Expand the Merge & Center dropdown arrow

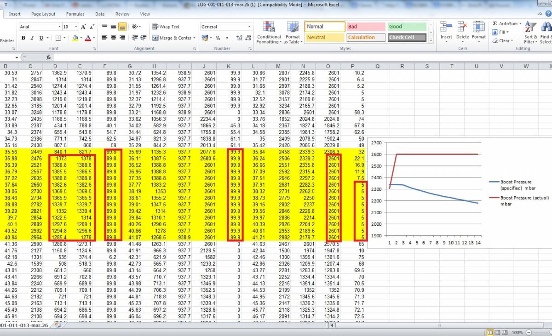195,38
